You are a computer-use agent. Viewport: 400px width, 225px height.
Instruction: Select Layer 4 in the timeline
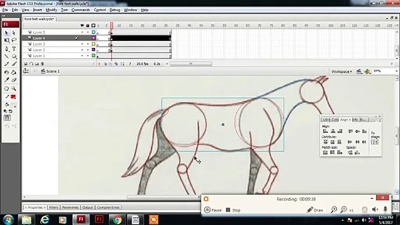pyautogui.click(x=39, y=38)
